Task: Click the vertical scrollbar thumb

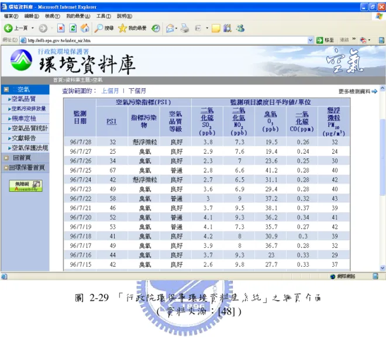Action: pyautogui.click(x=382, y=157)
